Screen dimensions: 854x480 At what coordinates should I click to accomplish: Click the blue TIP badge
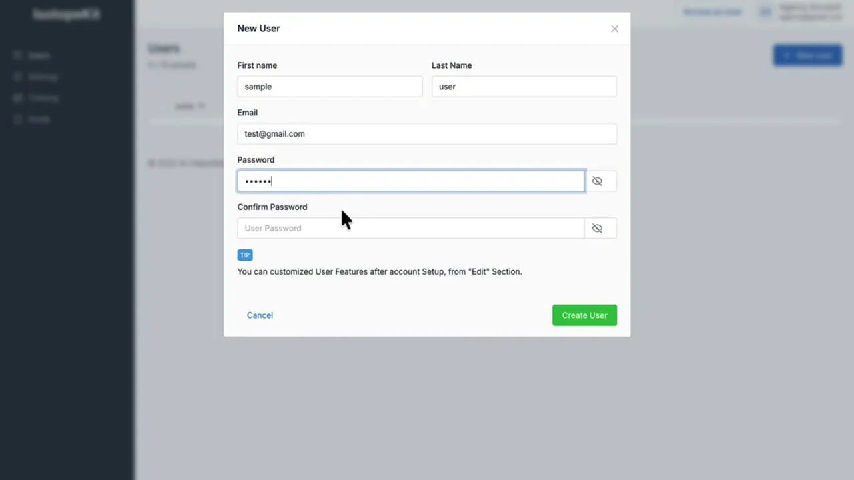(x=245, y=255)
